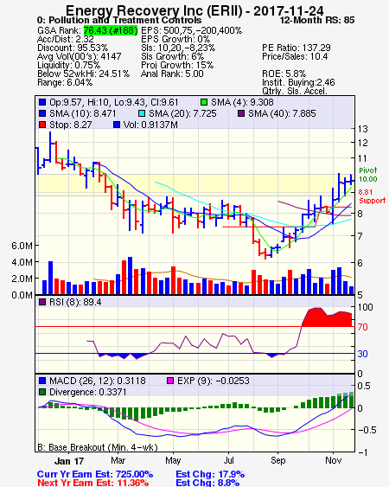Click the green Divergence legend swatch

[x=42, y=392]
